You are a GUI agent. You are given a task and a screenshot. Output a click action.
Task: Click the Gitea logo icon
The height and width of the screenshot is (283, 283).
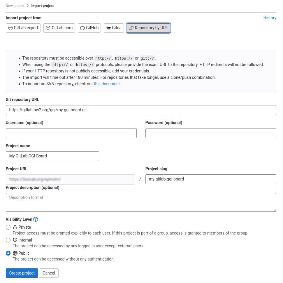click(x=108, y=28)
